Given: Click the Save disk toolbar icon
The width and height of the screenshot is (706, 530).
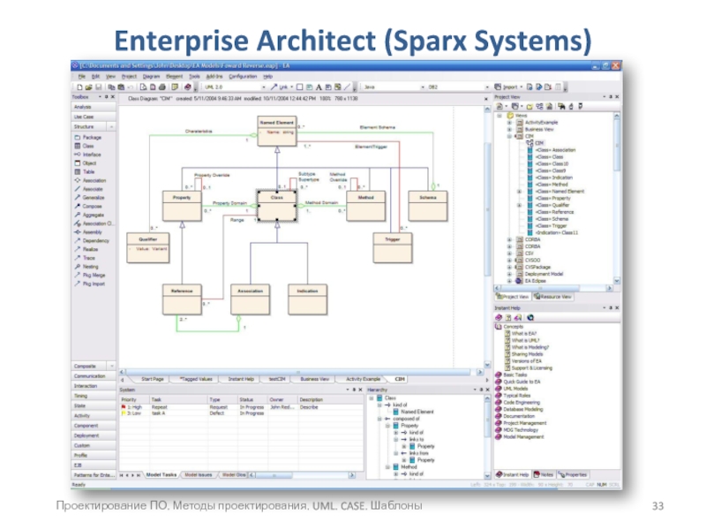Looking at the screenshot, I should tap(98, 87).
